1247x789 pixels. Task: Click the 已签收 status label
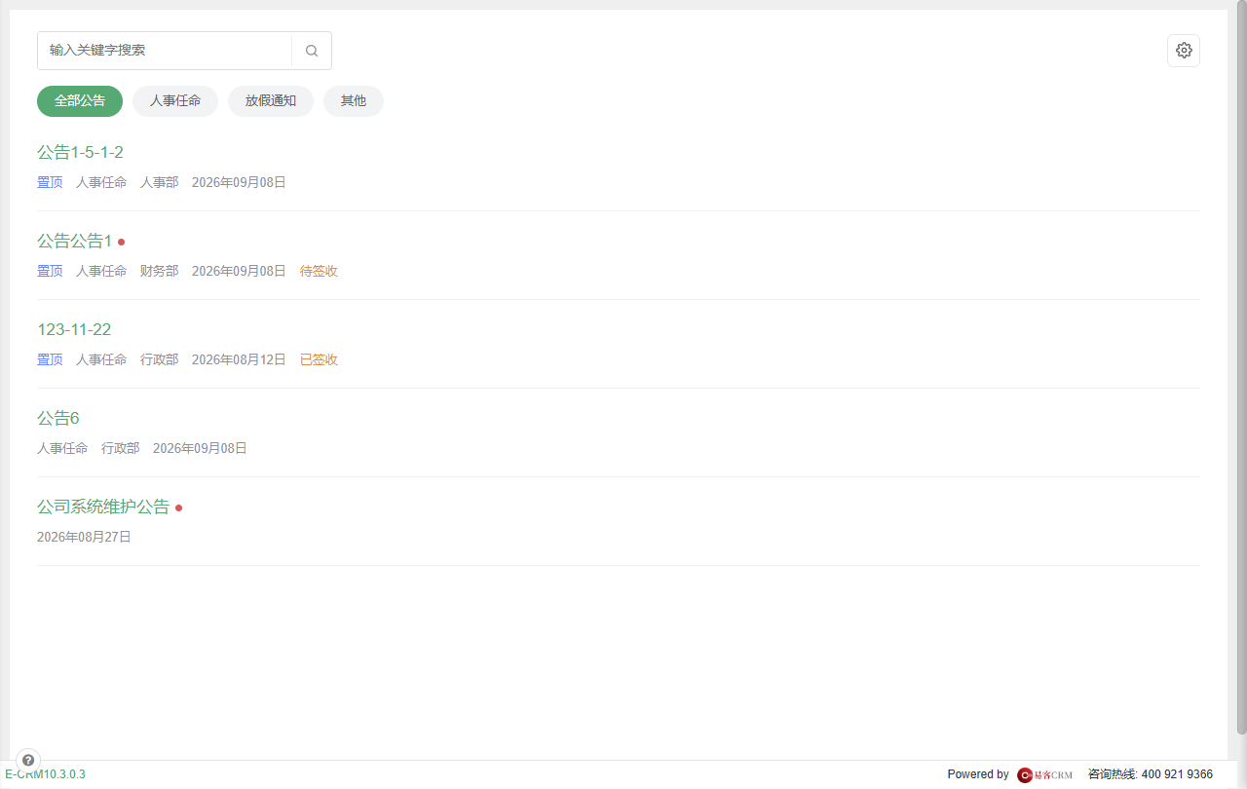(x=319, y=359)
